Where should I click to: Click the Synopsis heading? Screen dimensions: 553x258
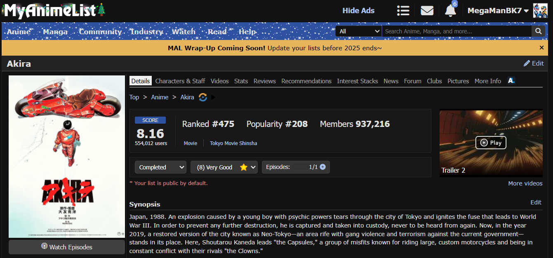pos(145,204)
